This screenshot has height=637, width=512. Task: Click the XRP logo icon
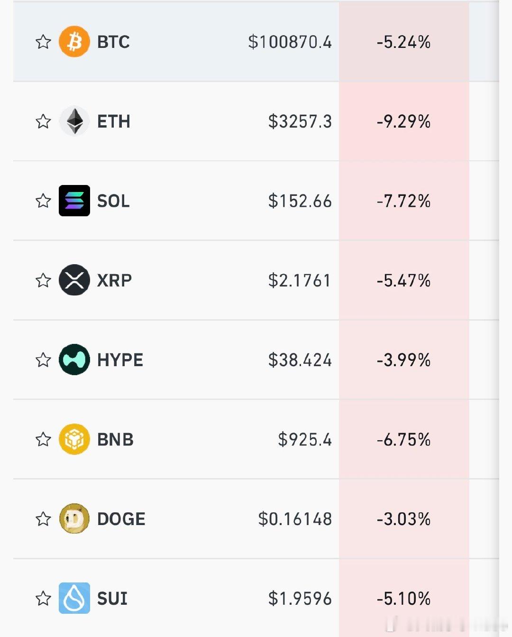tap(74, 280)
